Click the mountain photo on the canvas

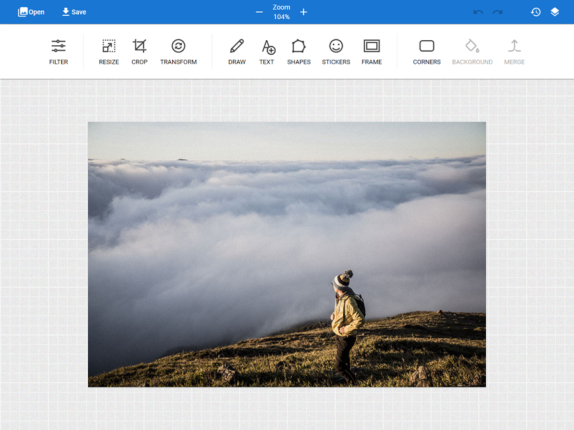286,255
